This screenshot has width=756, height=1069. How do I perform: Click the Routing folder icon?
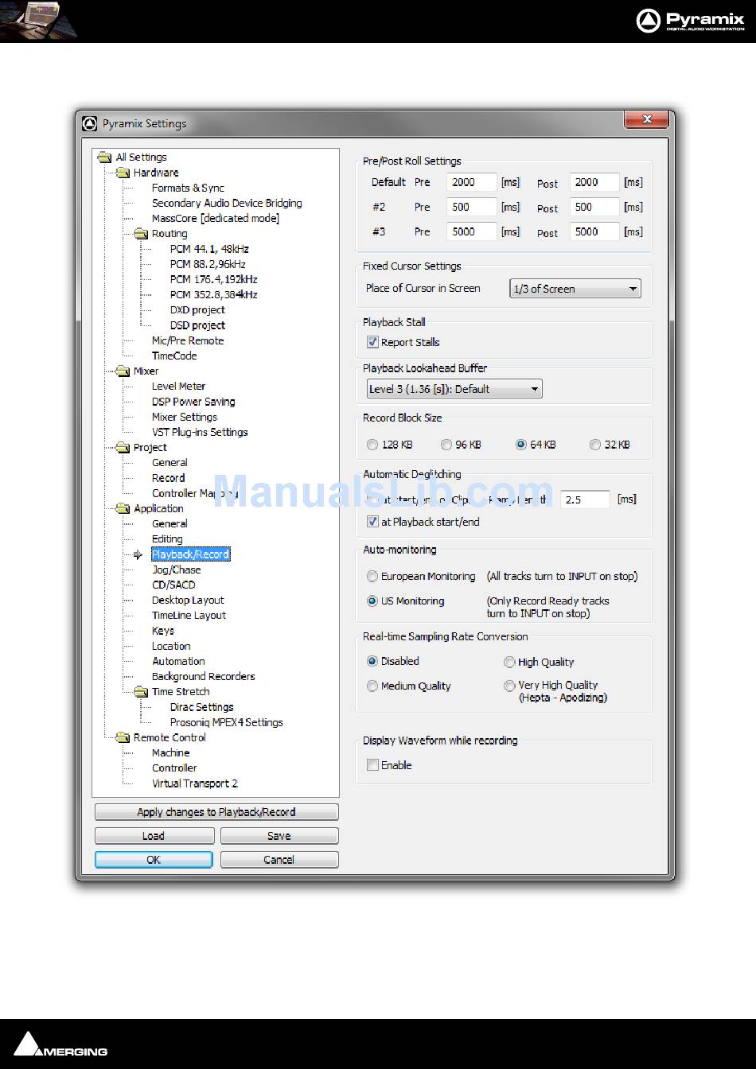coord(141,234)
